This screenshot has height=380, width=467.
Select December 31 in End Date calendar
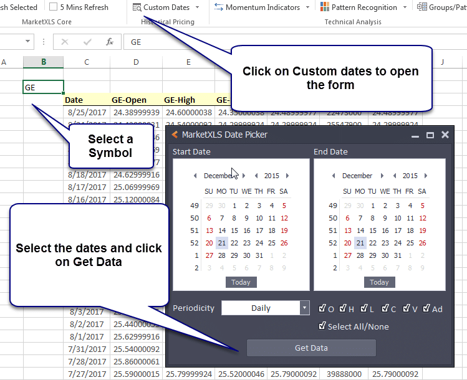[x=398, y=255]
